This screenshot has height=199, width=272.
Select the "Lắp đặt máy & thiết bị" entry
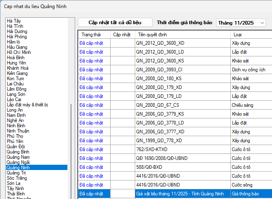pos(27,105)
